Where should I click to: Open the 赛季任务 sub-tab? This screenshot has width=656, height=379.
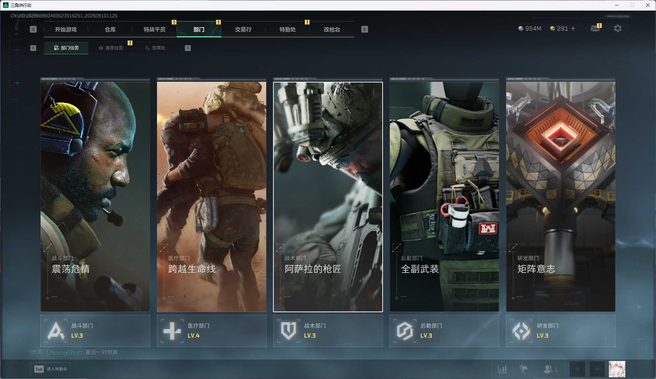[x=111, y=48]
